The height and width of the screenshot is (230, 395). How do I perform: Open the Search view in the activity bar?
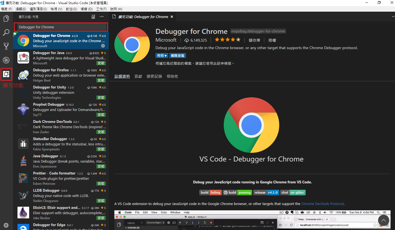pyautogui.click(x=6, y=32)
